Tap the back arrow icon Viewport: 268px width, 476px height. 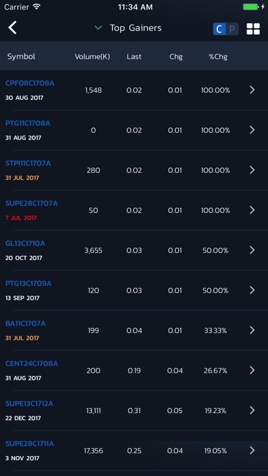pyautogui.click(x=12, y=28)
